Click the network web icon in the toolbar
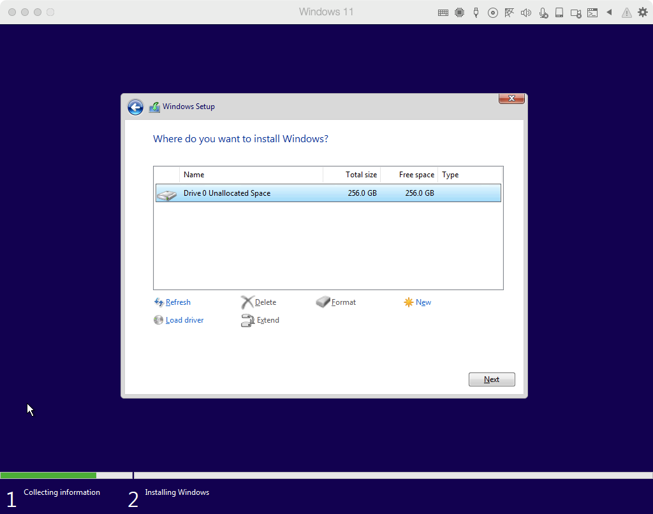This screenshot has width=653, height=514. [509, 13]
